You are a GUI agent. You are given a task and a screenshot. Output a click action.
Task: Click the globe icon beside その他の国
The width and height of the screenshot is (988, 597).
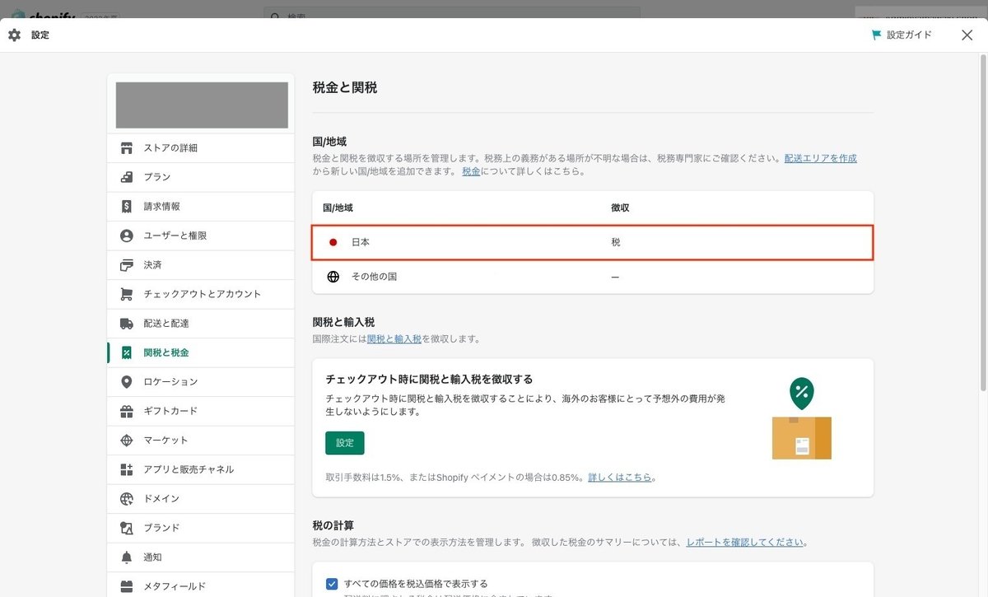(333, 277)
